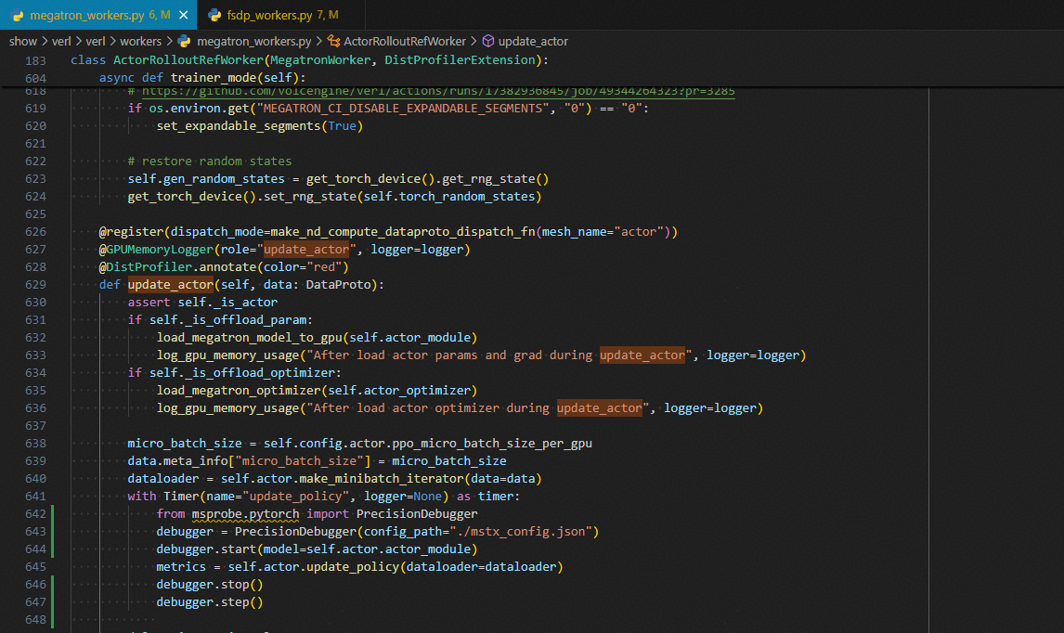
Task: Click '# restore random states' comment
Action: [210, 161]
